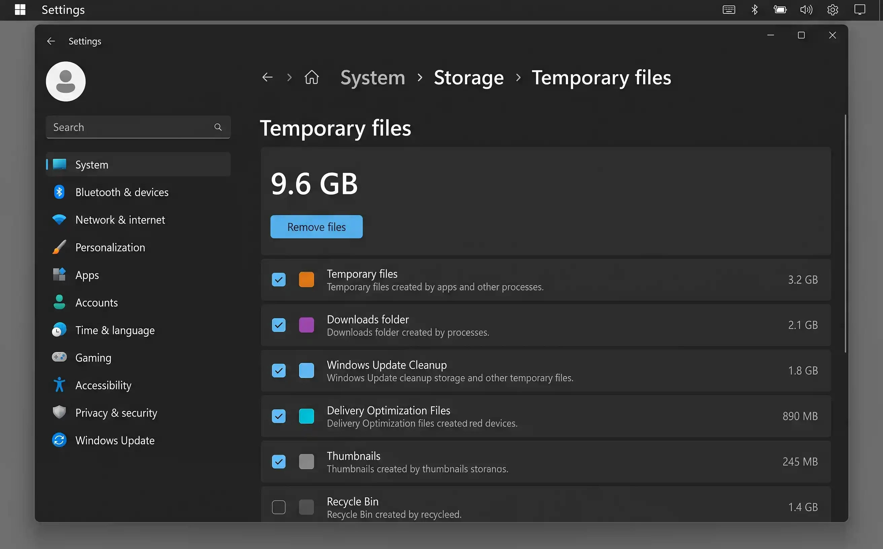Image resolution: width=883 pixels, height=549 pixels.
Task: Click Storage in the breadcrumb
Action: point(469,77)
